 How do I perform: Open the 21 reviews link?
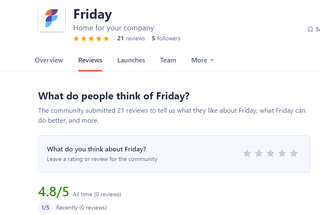point(131,39)
